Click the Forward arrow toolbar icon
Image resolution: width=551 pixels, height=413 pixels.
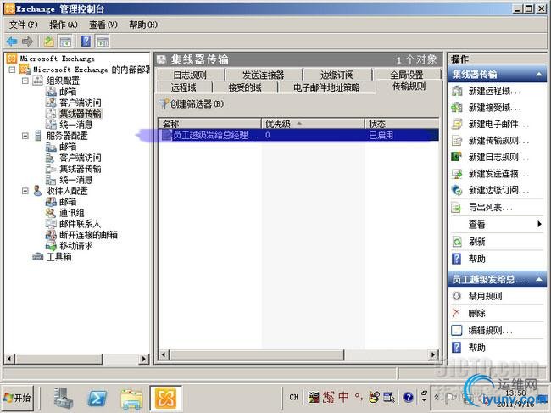[27, 42]
